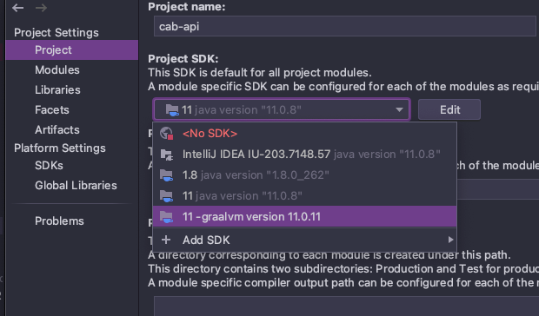Open the Project SDK dropdown arrow
Screen dimensions: 539x316
pos(399,109)
